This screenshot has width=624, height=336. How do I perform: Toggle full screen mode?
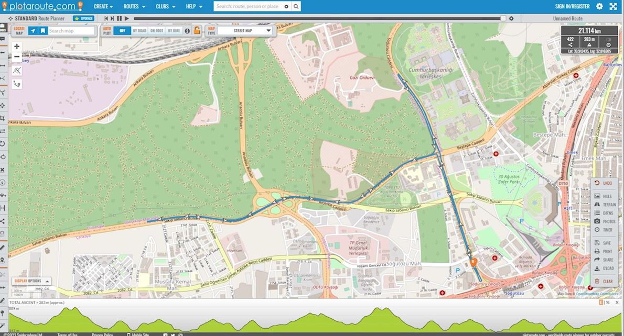click(x=614, y=6)
